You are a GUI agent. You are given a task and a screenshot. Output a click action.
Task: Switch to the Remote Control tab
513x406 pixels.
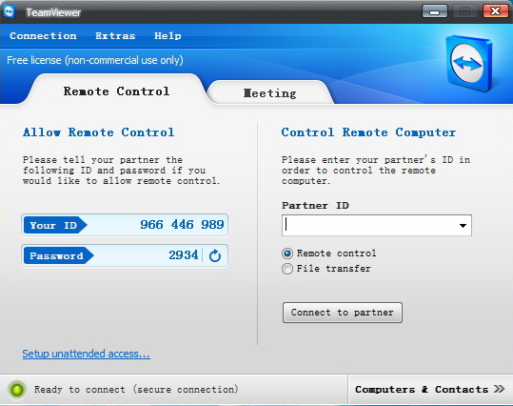pos(116,91)
